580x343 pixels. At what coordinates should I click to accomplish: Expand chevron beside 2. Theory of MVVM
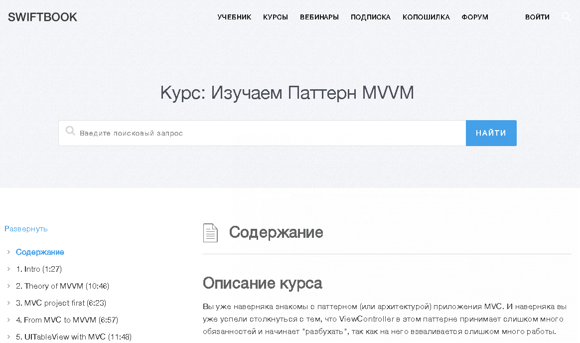[8, 286]
